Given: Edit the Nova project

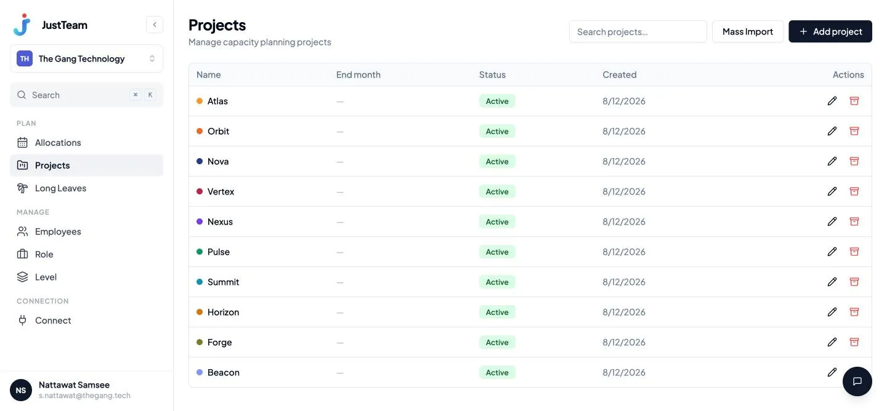Looking at the screenshot, I should pos(832,161).
